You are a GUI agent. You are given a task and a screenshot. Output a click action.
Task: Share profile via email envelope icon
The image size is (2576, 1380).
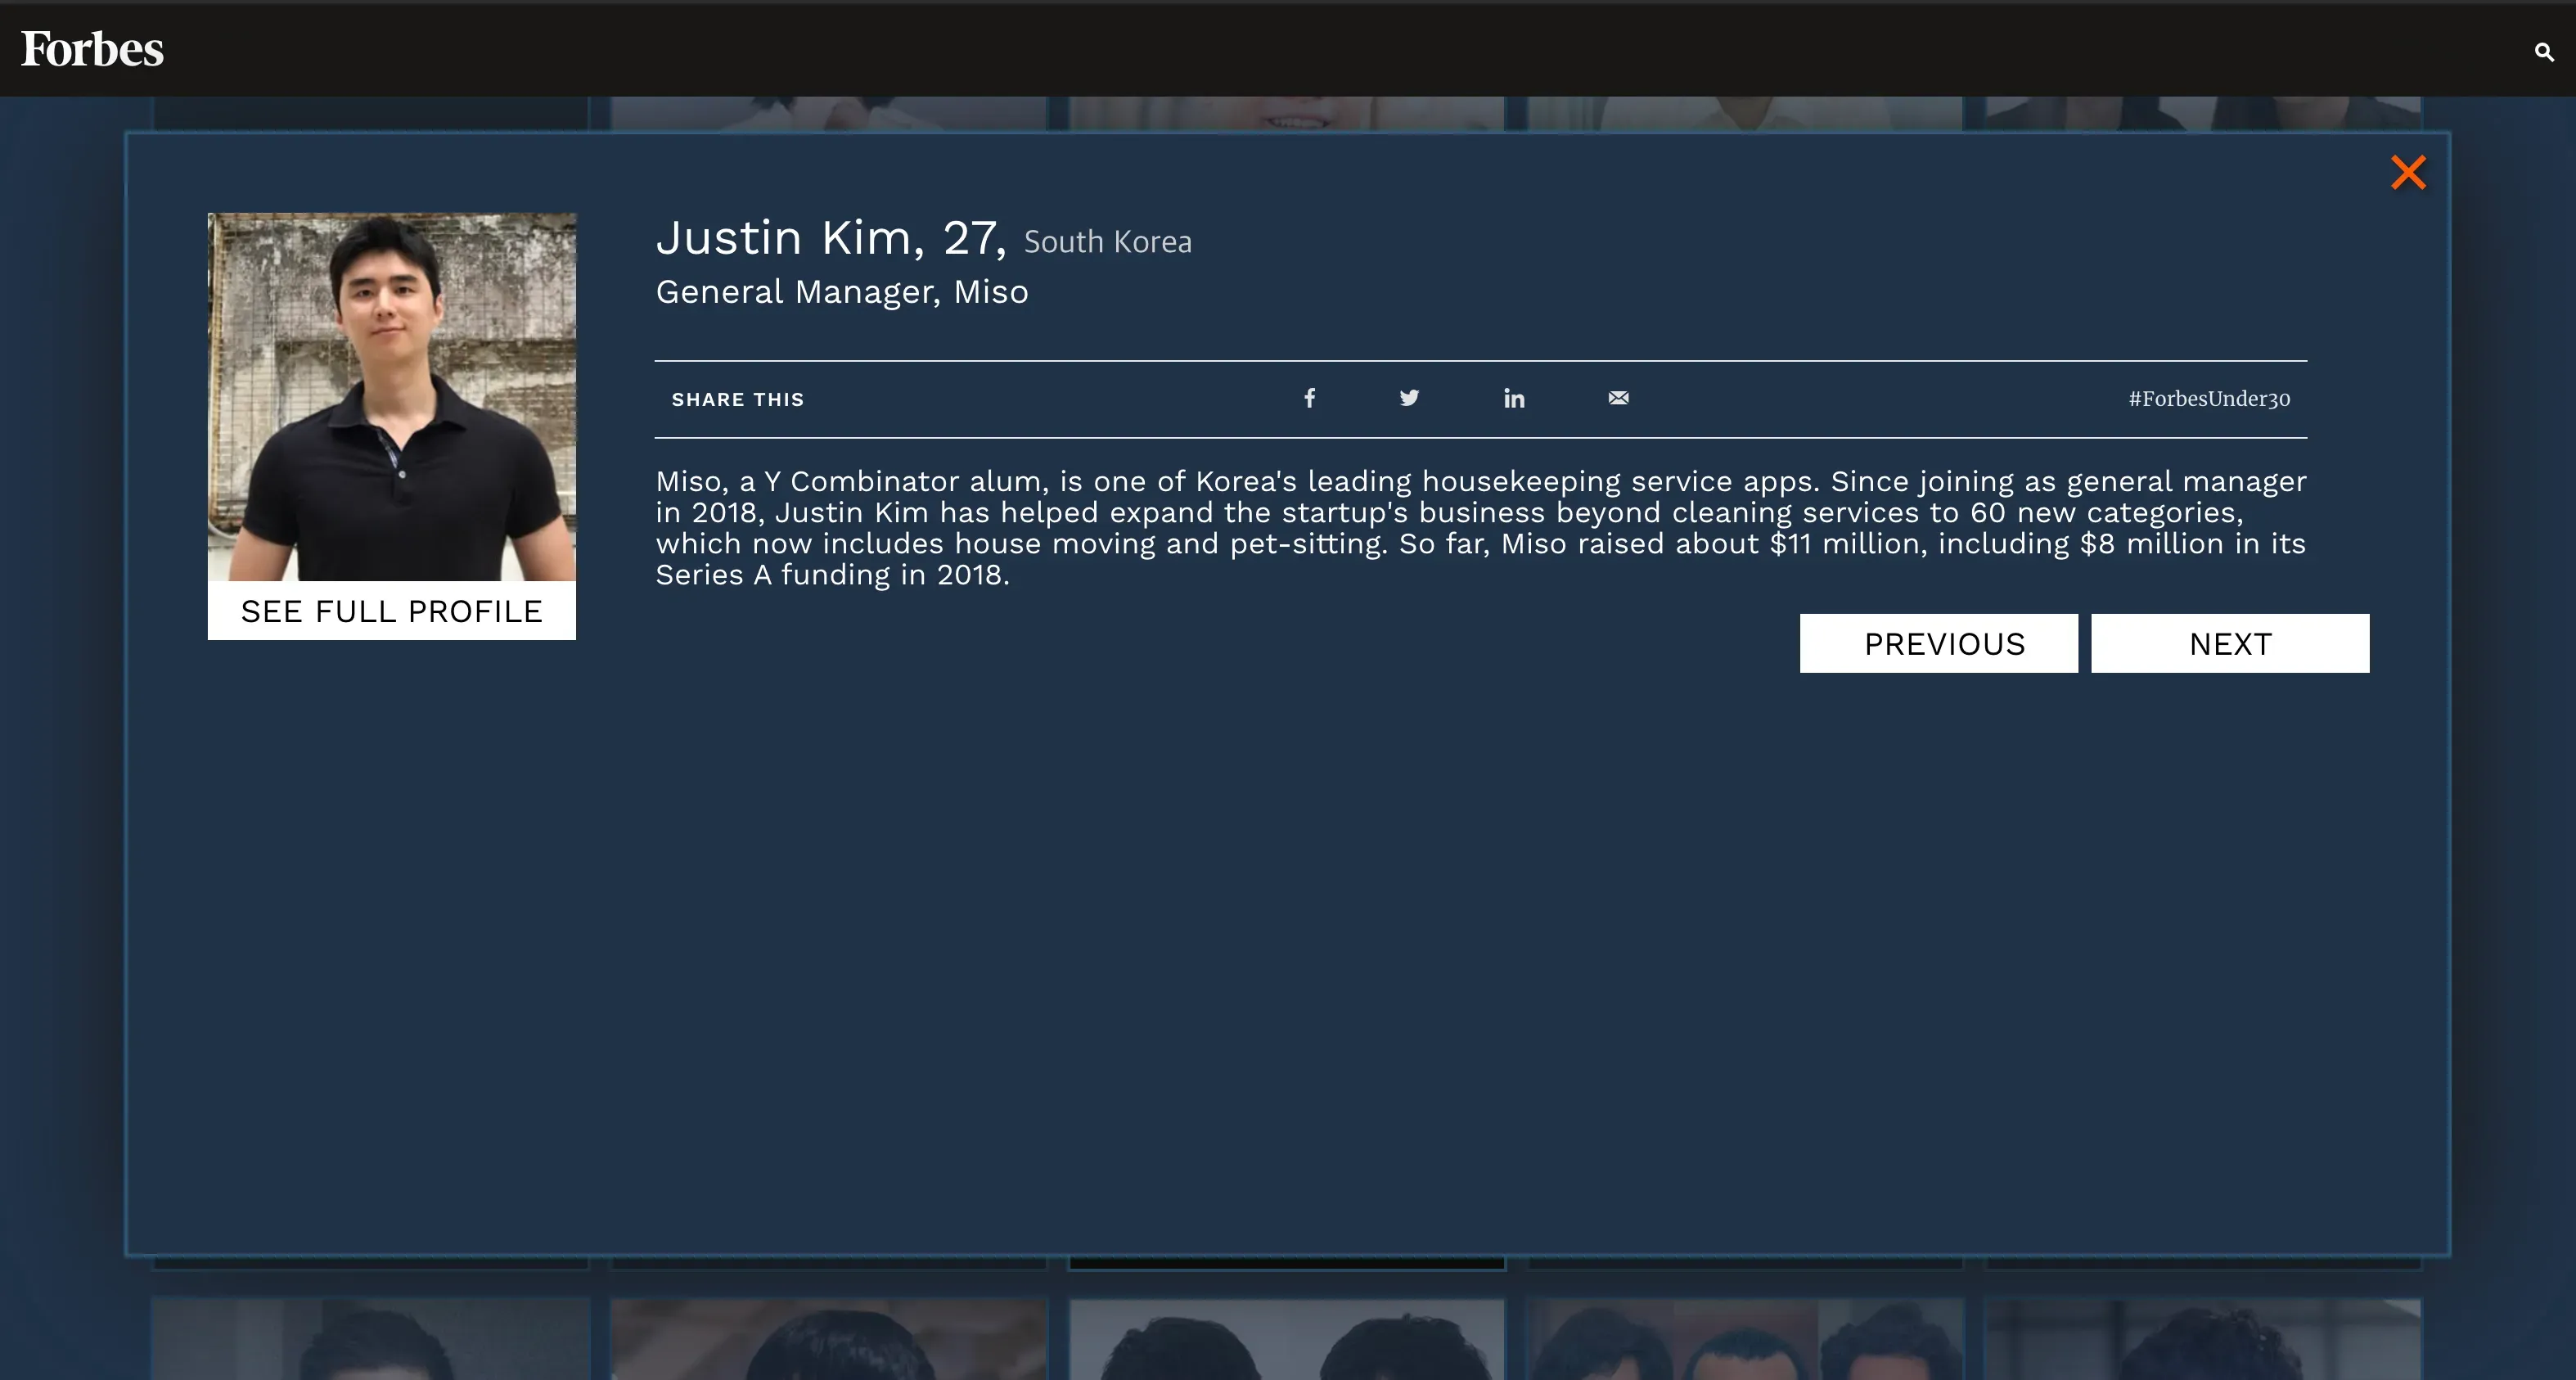pyautogui.click(x=1618, y=398)
